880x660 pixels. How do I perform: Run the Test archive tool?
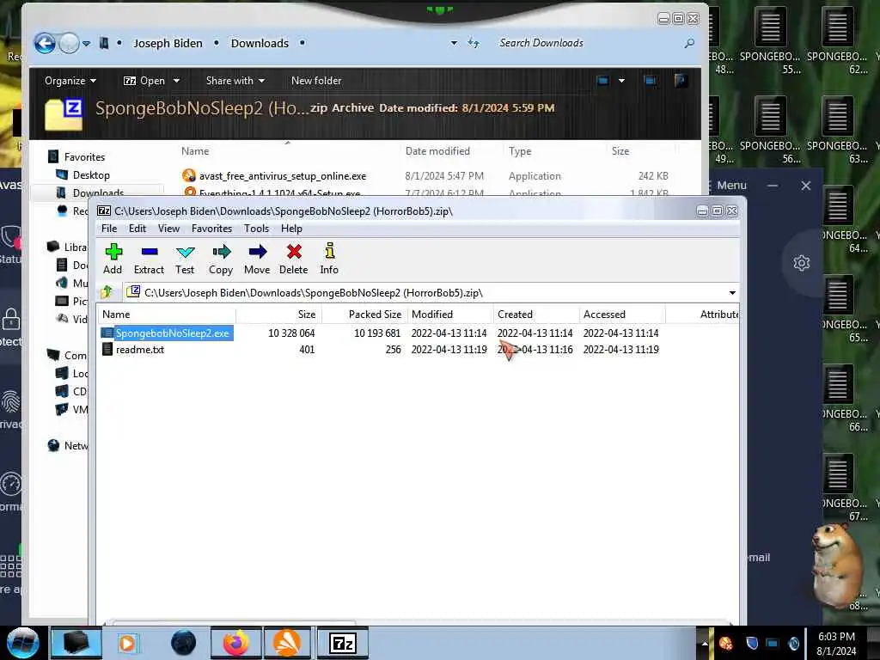[x=185, y=259]
